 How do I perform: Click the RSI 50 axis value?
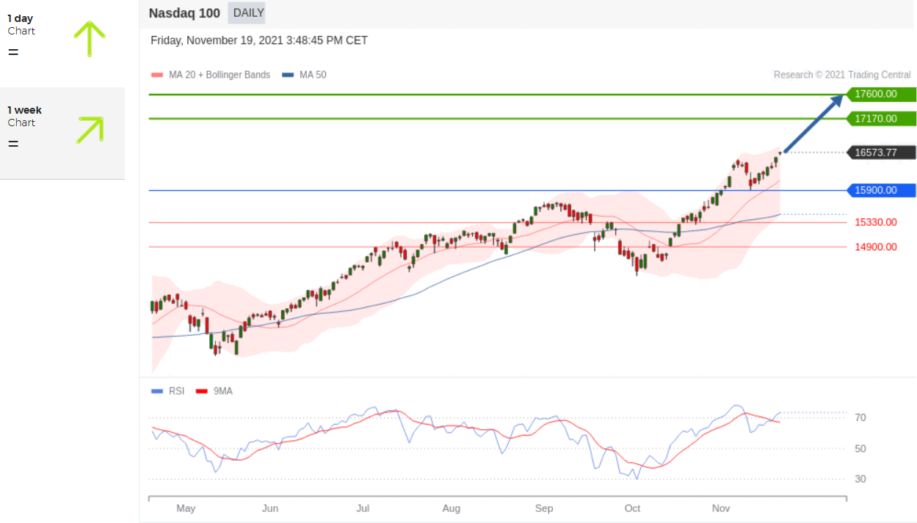point(860,448)
